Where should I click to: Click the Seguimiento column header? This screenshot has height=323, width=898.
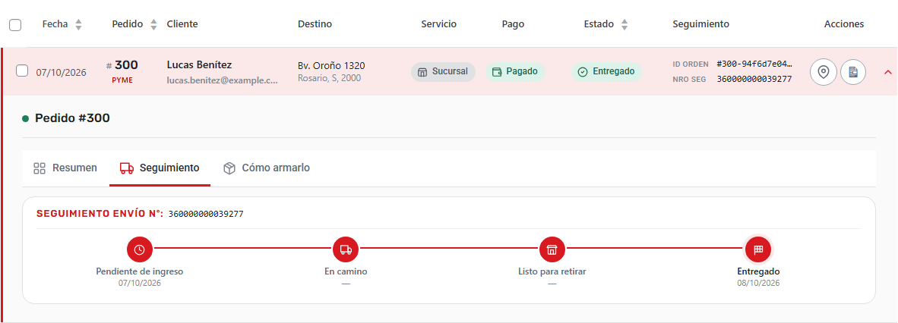coord(701,24)
